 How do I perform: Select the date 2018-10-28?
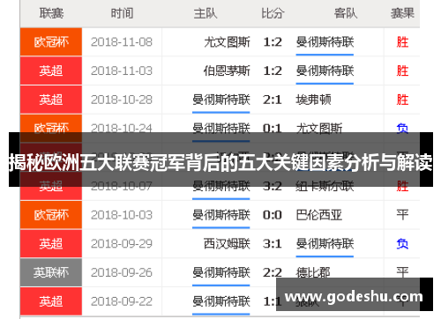(122, 100)
